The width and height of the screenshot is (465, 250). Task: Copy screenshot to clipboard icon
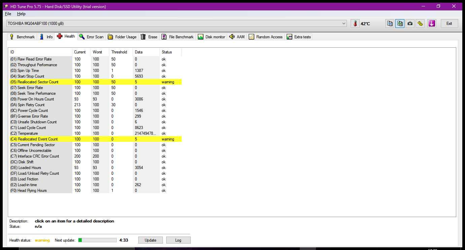pos(400,24)
